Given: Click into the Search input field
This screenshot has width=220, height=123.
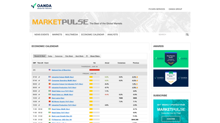Looking at the screenshot, I should click(x=171, y=35).
